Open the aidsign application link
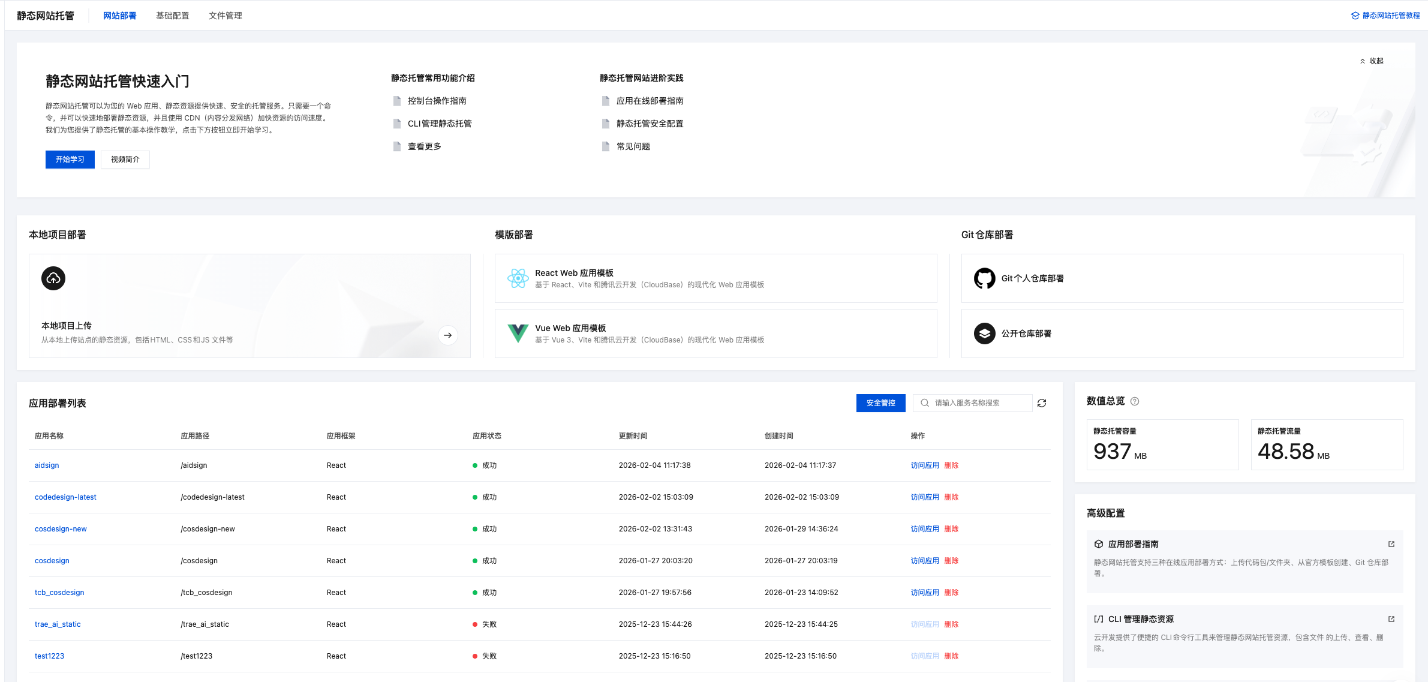Image resolution: width=1428 pixels, height=682 pixels. (x=47, y=465)
